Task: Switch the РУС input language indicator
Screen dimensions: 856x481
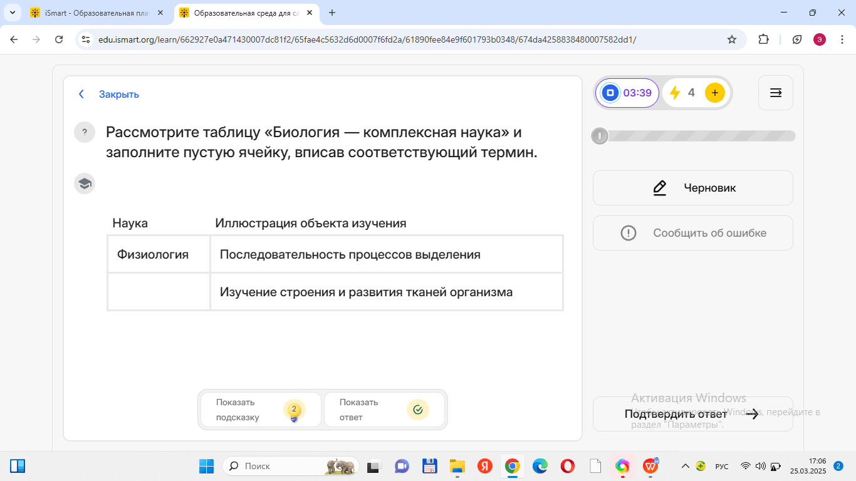Action: click(722, 467)
